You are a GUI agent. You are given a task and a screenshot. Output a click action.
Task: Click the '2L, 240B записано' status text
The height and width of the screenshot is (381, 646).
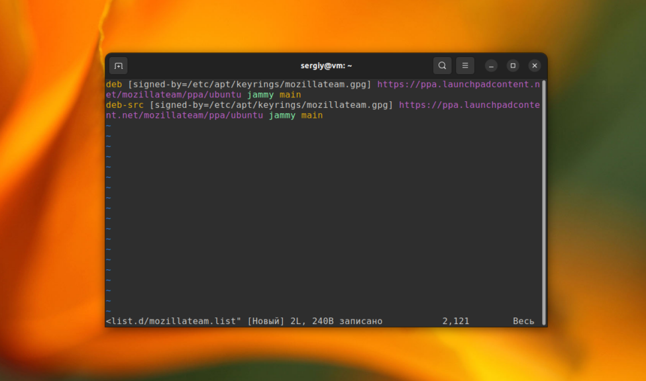click(x=337, y=321)
